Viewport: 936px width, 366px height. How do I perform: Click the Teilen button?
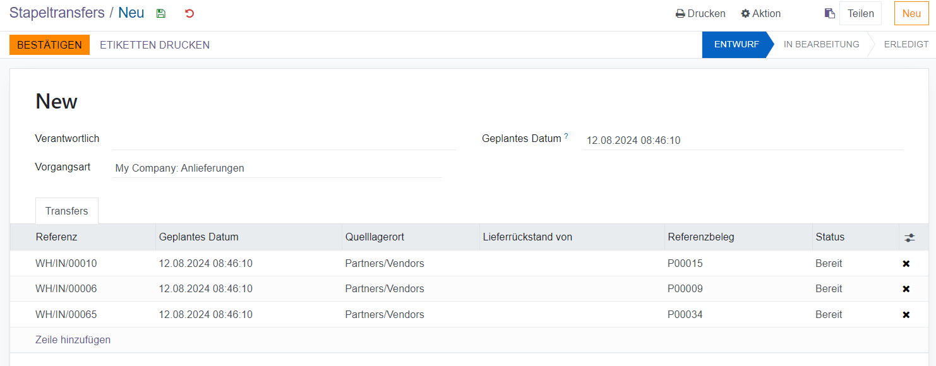pyautogui.click(x=860, y=13)
